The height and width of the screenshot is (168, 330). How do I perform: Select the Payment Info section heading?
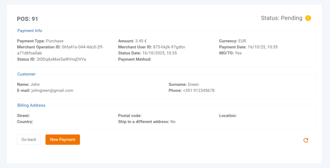(30, 31)
